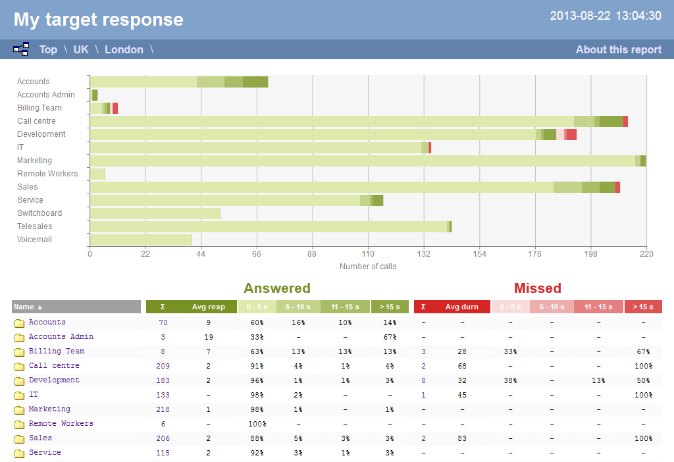The image size is (674, 462).
Task: Navigate to the UK breadcrumb link
Action: click(x=80, y=49)
